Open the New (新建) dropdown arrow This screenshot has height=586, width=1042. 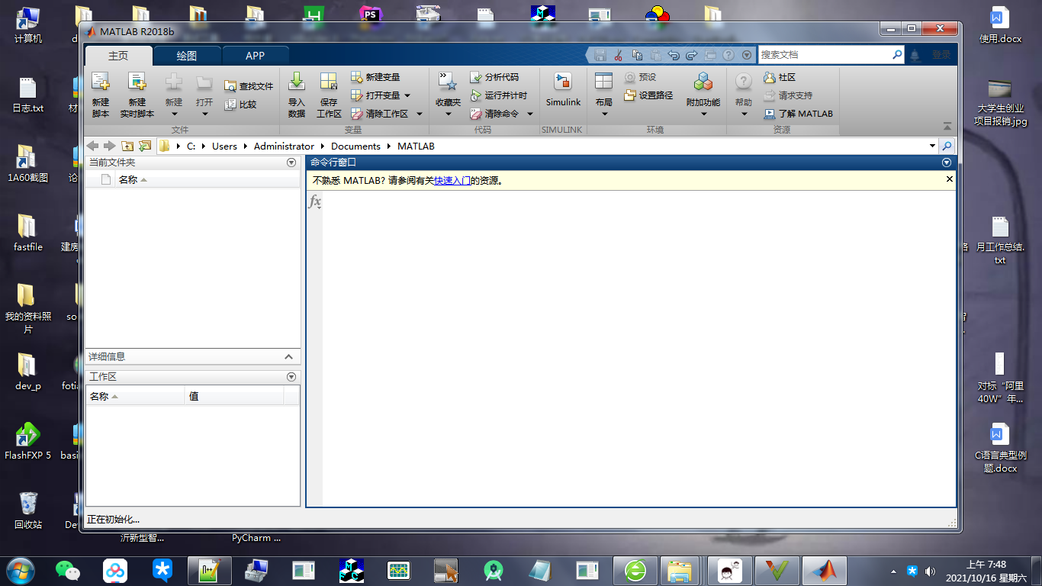point(174,114)
